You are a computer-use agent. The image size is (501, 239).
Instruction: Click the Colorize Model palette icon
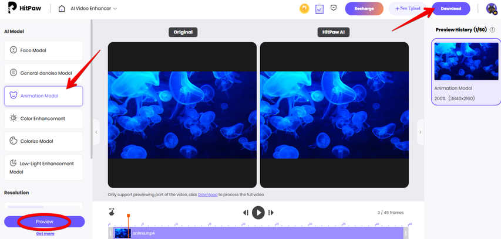tap(13, 141)
